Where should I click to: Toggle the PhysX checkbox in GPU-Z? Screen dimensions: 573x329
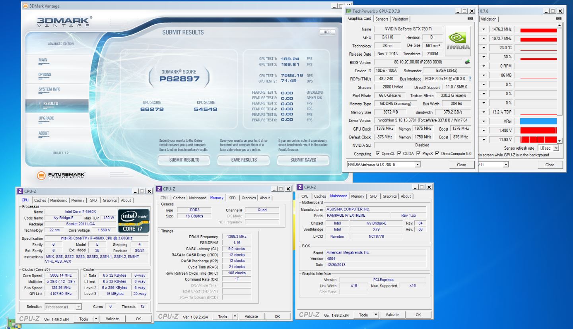[x=419, y=154]
